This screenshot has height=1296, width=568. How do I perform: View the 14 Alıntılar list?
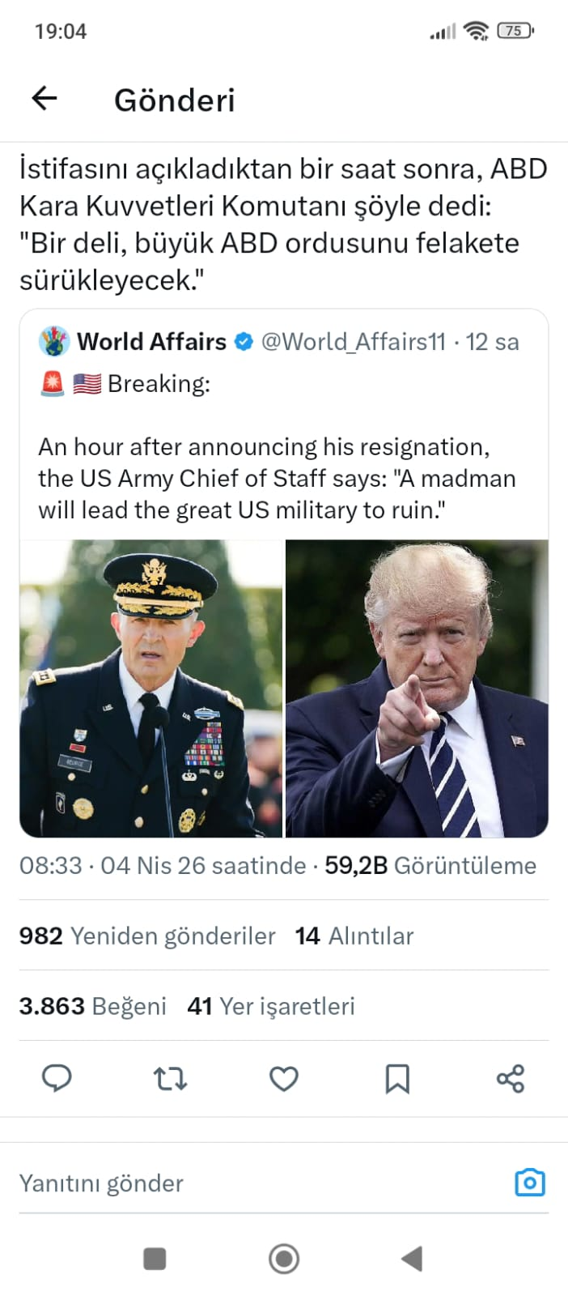(354, 936)
